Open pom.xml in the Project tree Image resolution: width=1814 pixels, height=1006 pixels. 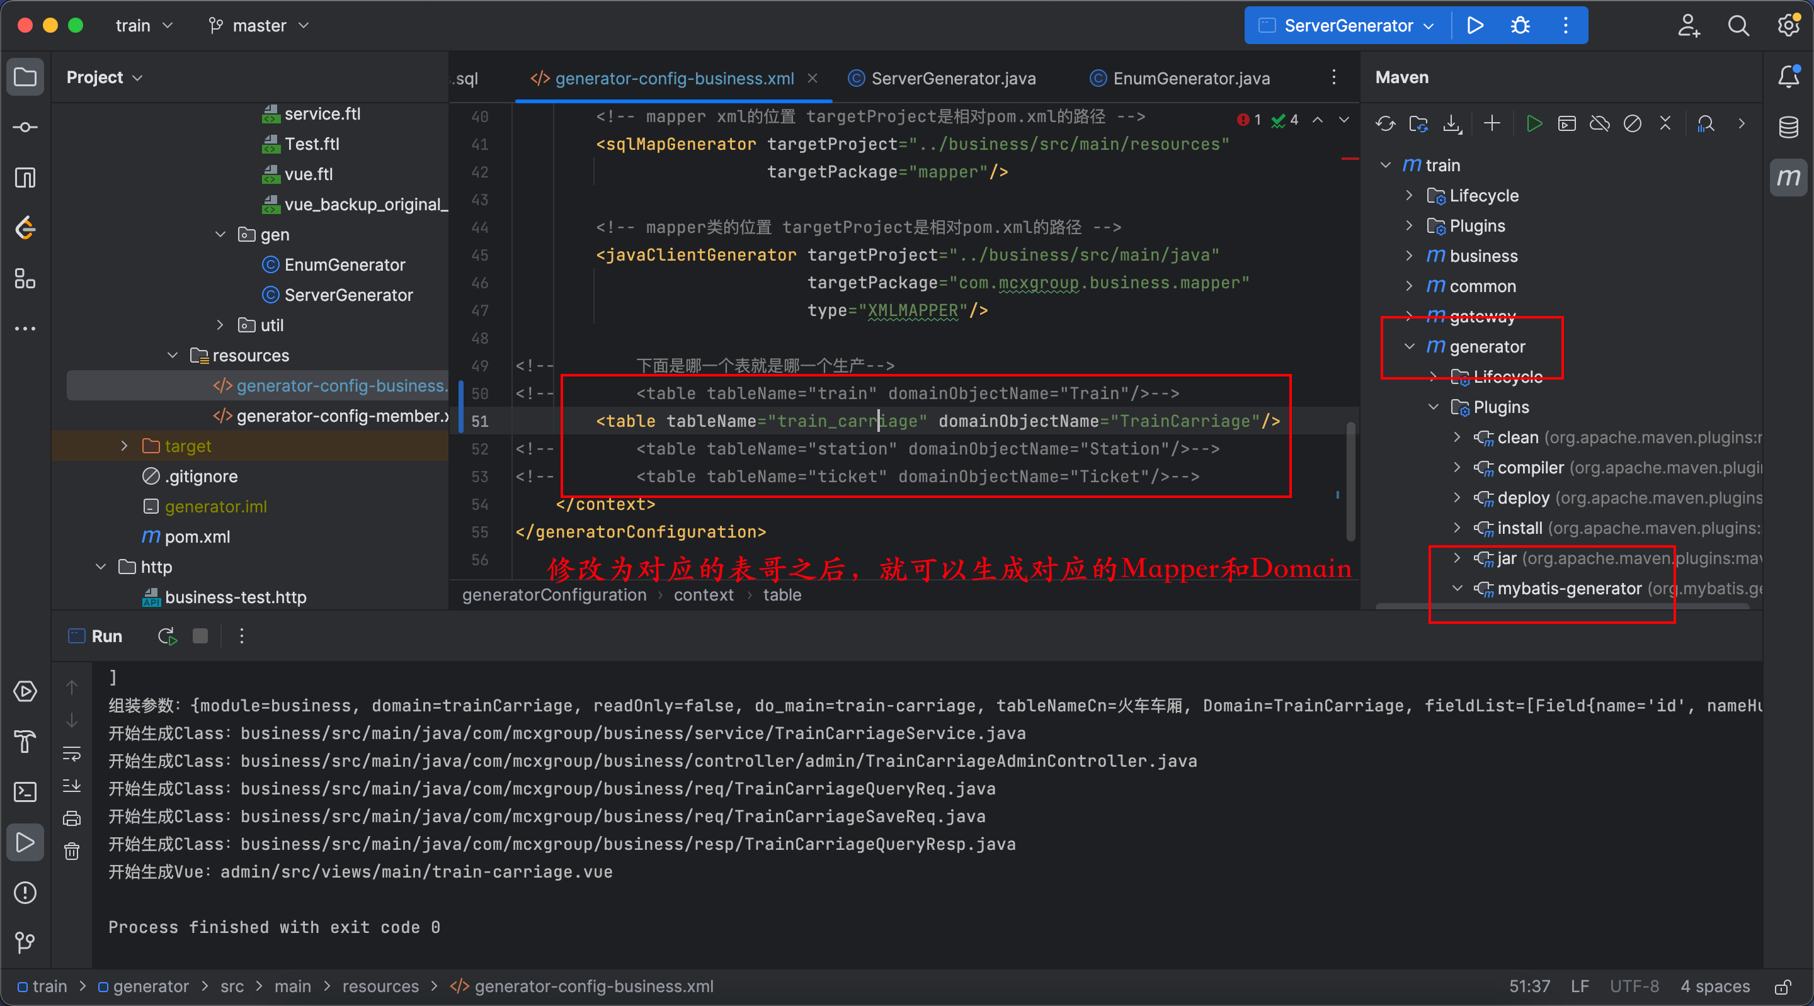tap(197, 536)
